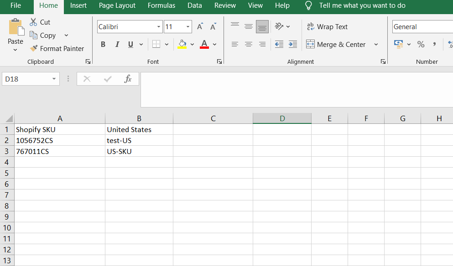Open the font color dropdown arrow
The height and width of the screenshot is (266, 453).
coord(215,45)
